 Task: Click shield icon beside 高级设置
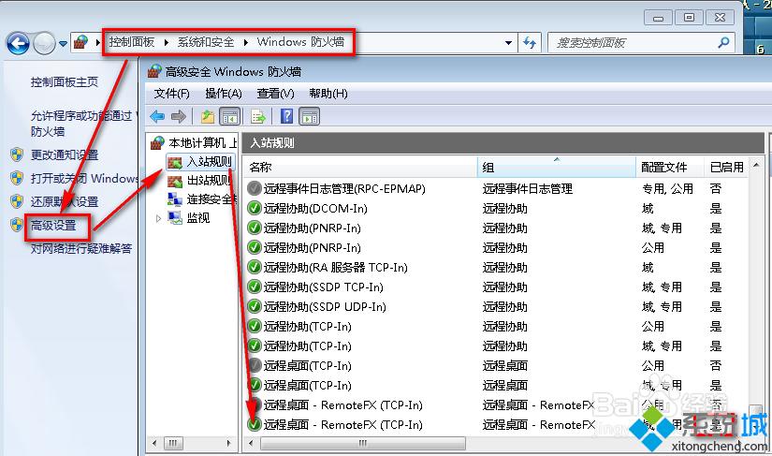point(17,225)
